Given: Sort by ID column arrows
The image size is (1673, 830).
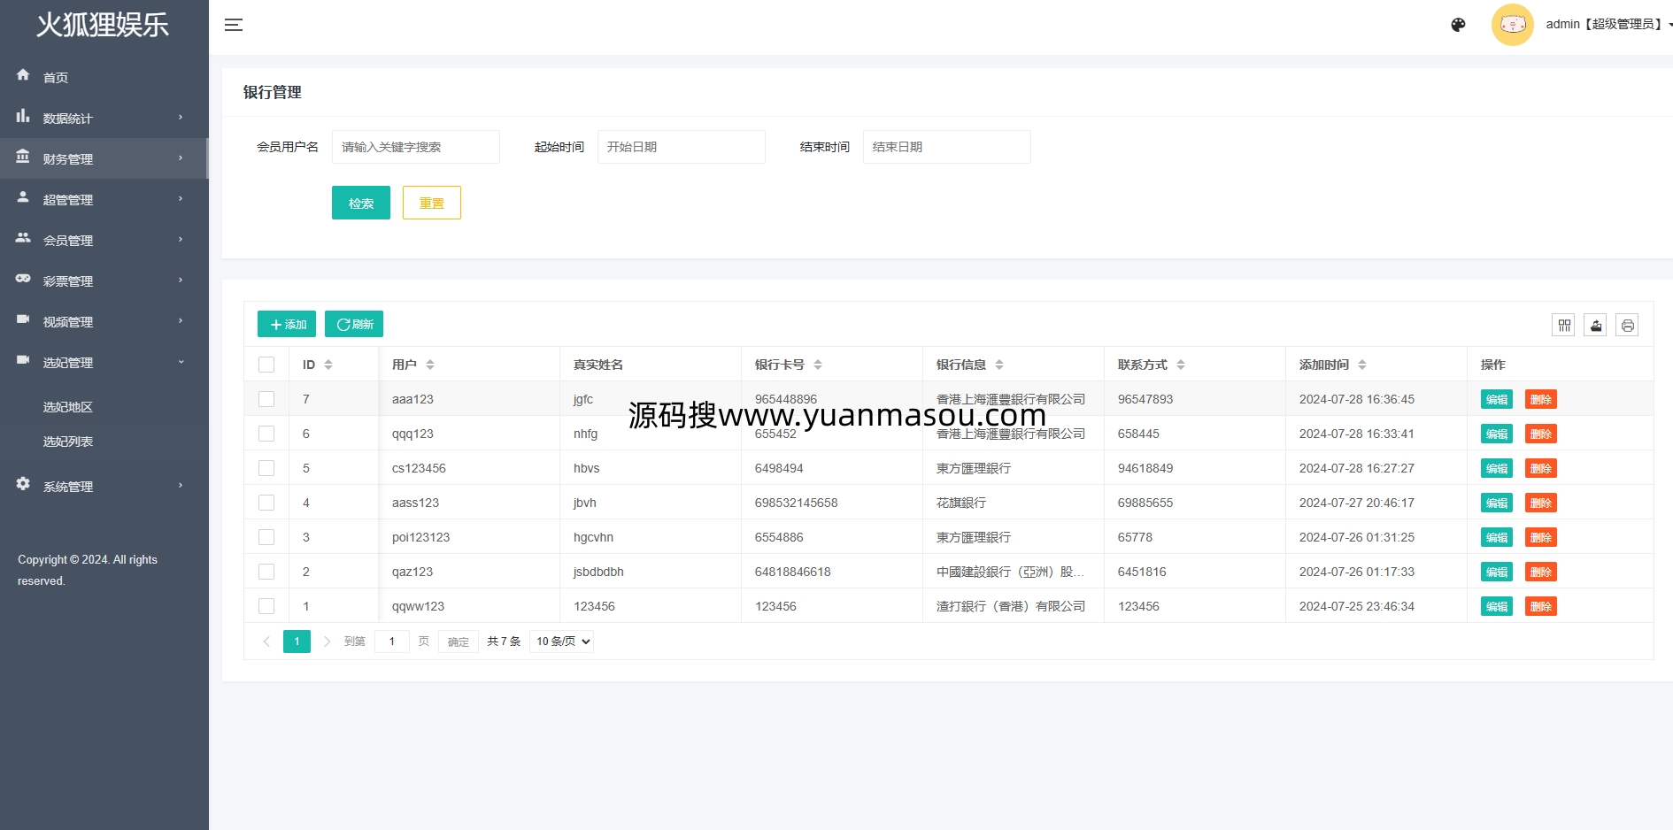Looking at the screenshot, I should pos(328,365).
